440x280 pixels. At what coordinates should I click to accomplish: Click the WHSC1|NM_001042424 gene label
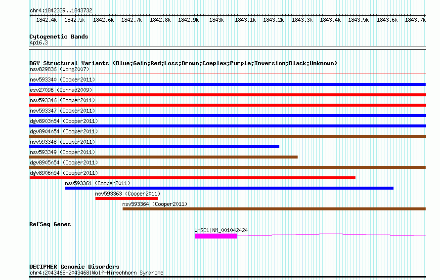(221, 230)
